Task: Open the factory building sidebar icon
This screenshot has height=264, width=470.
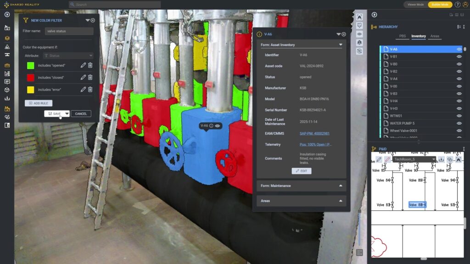Action: pos(7,28)
